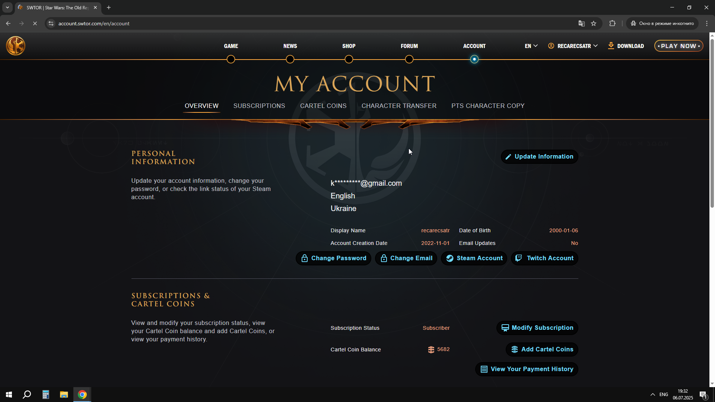Bookmark this page with the star icon

pos(594,23)
